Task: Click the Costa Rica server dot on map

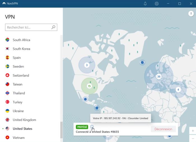Action: [x=97, y=108]
